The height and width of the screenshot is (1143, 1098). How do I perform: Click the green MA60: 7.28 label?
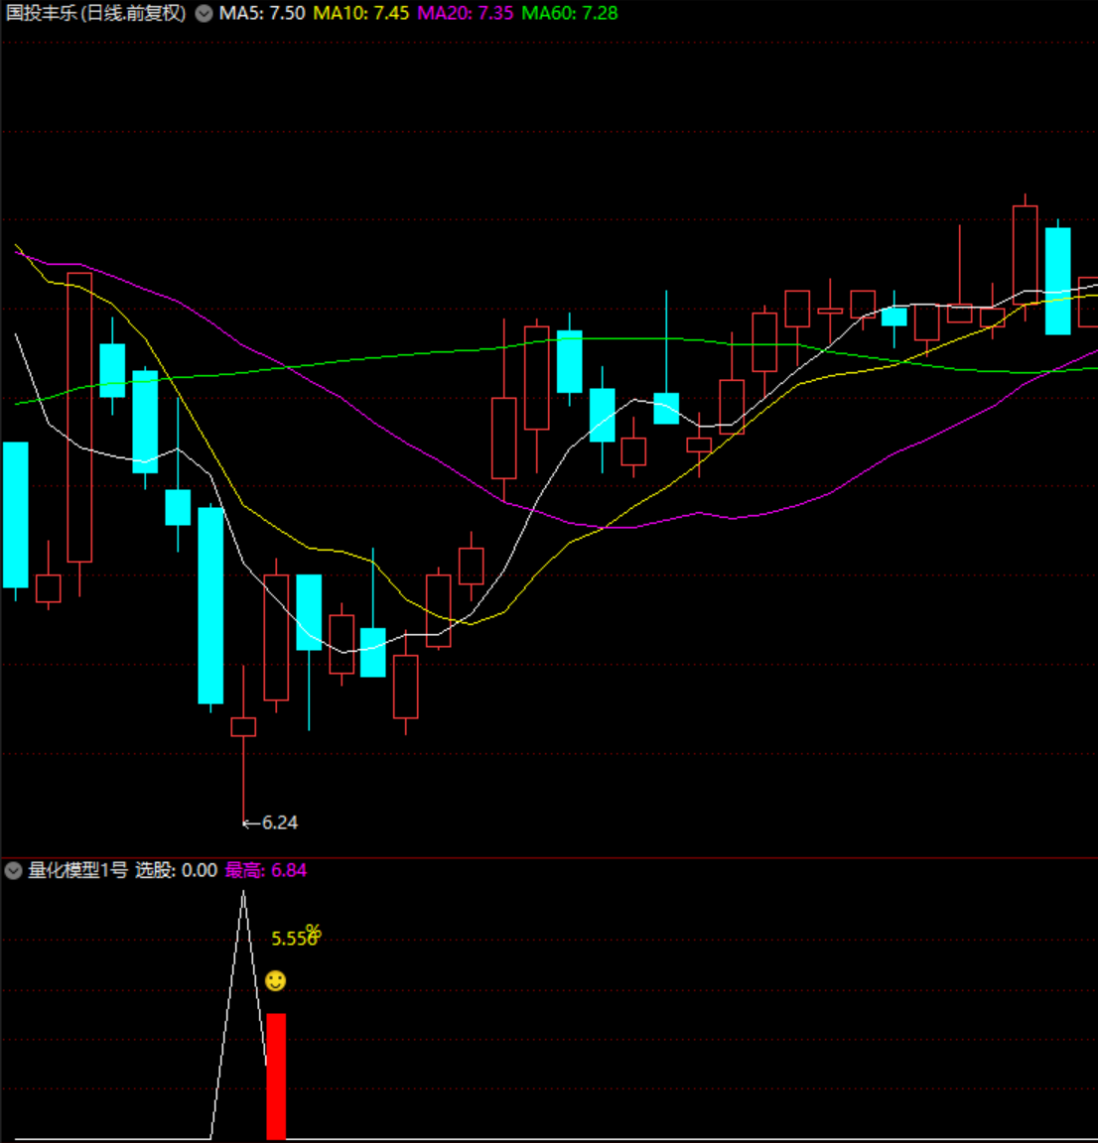pyautogui.click(x=570, y=14)
